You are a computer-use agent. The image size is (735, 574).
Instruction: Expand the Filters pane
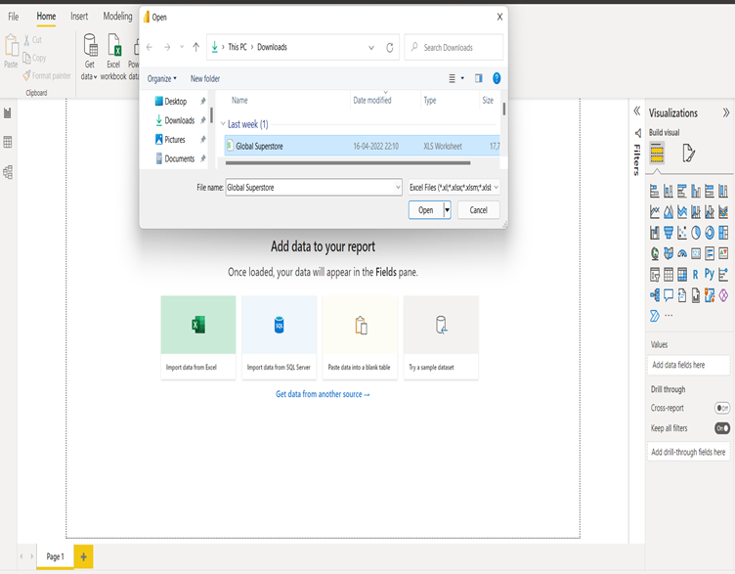click(x=637, y=111)
